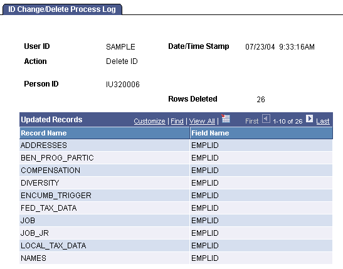Click the Find link in grid header
Image resolution: width=343 pixels, height=269 pixels.
177,121
